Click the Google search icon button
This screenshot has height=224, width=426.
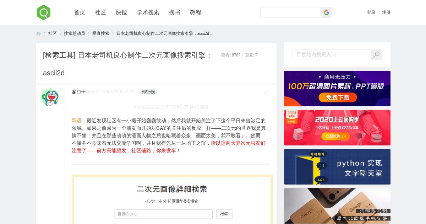point(326,12)
